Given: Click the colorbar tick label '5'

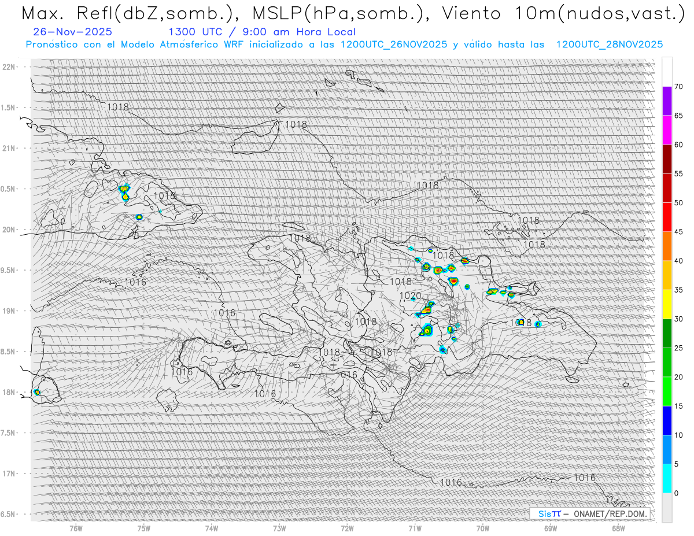Looking at the screenshot, I should 677,464.
